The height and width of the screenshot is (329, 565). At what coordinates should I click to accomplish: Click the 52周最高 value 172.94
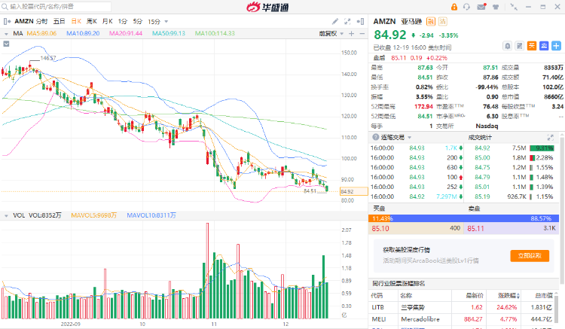tap(423, 107)
